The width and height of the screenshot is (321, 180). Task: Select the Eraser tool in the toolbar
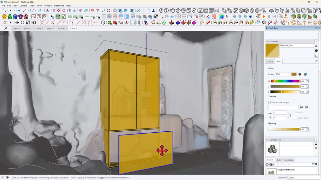[19, 10]
